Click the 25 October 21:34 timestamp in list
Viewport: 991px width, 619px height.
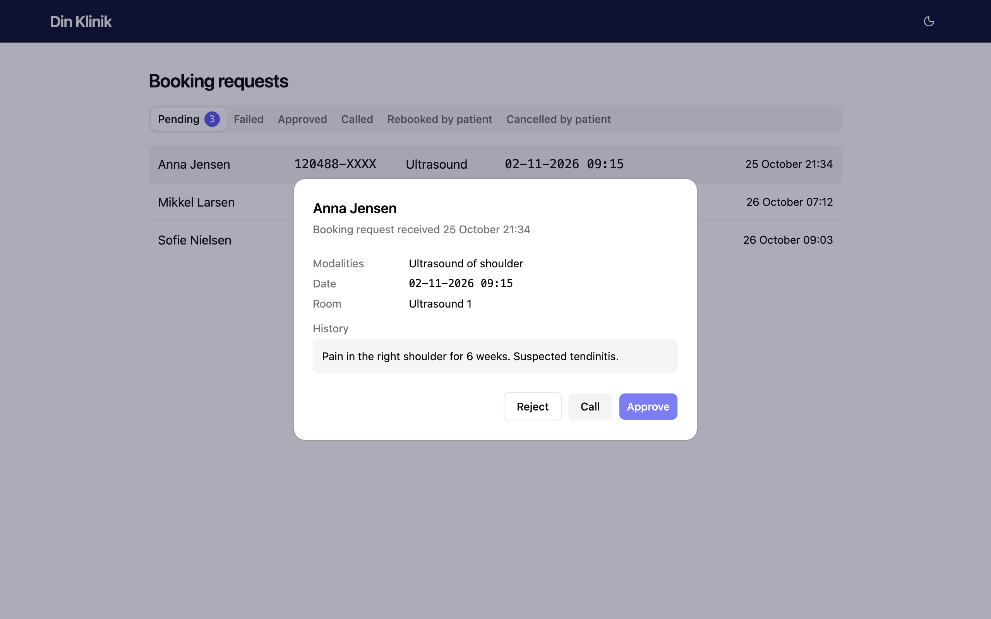[x=789, y=164]
